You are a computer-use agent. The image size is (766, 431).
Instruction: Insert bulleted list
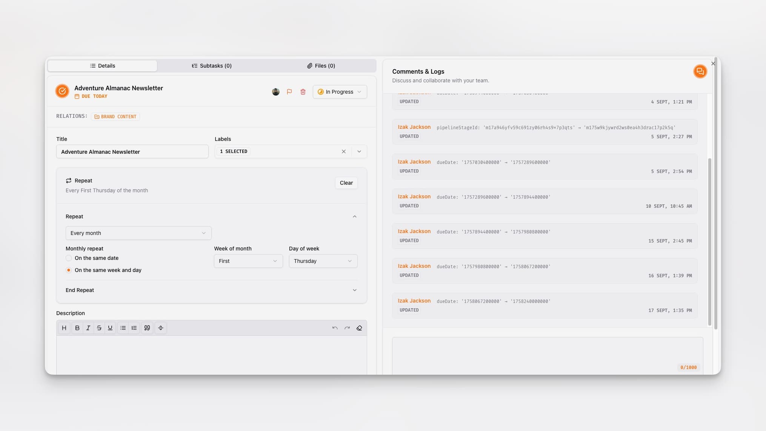coord(123,328)
